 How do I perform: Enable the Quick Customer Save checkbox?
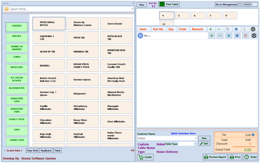point(169,133)
